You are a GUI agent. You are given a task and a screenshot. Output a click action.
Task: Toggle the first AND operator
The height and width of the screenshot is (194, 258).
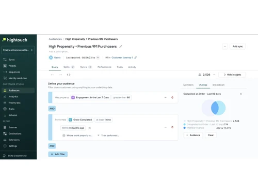coord(52,109)
